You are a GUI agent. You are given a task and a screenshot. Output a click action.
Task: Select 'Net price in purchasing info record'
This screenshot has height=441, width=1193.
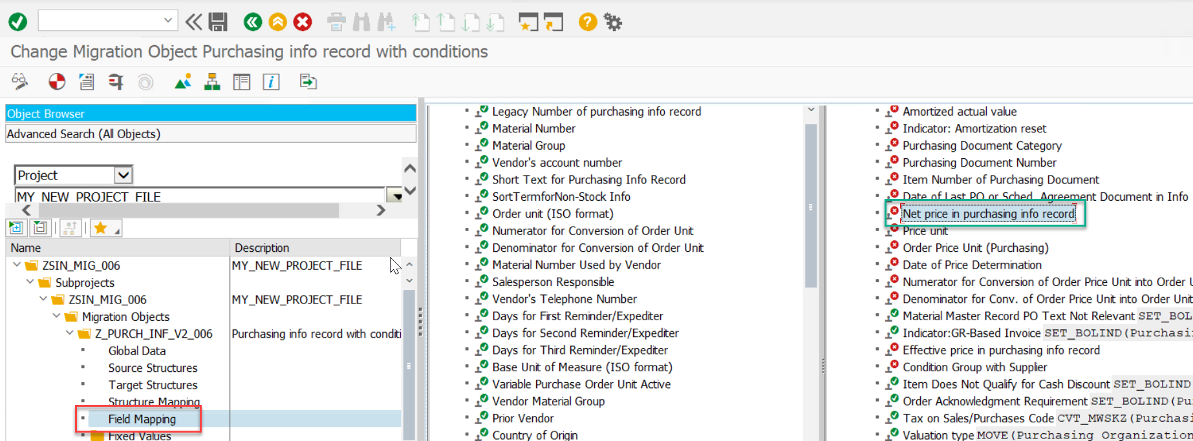click(x=989, y=214)
